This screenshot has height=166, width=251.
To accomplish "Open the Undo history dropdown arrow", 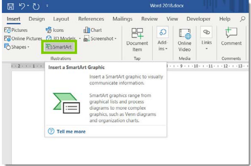I will 28,6.
